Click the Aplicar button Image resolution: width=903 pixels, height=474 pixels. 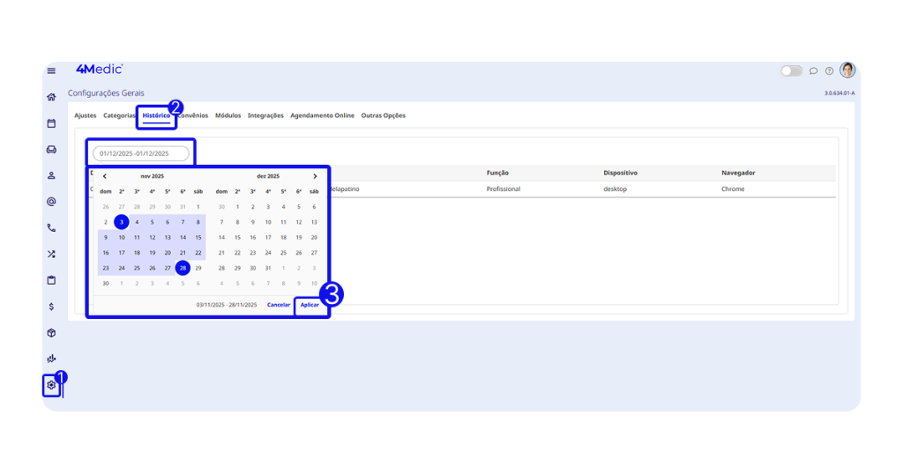click(x=310, y=305)
